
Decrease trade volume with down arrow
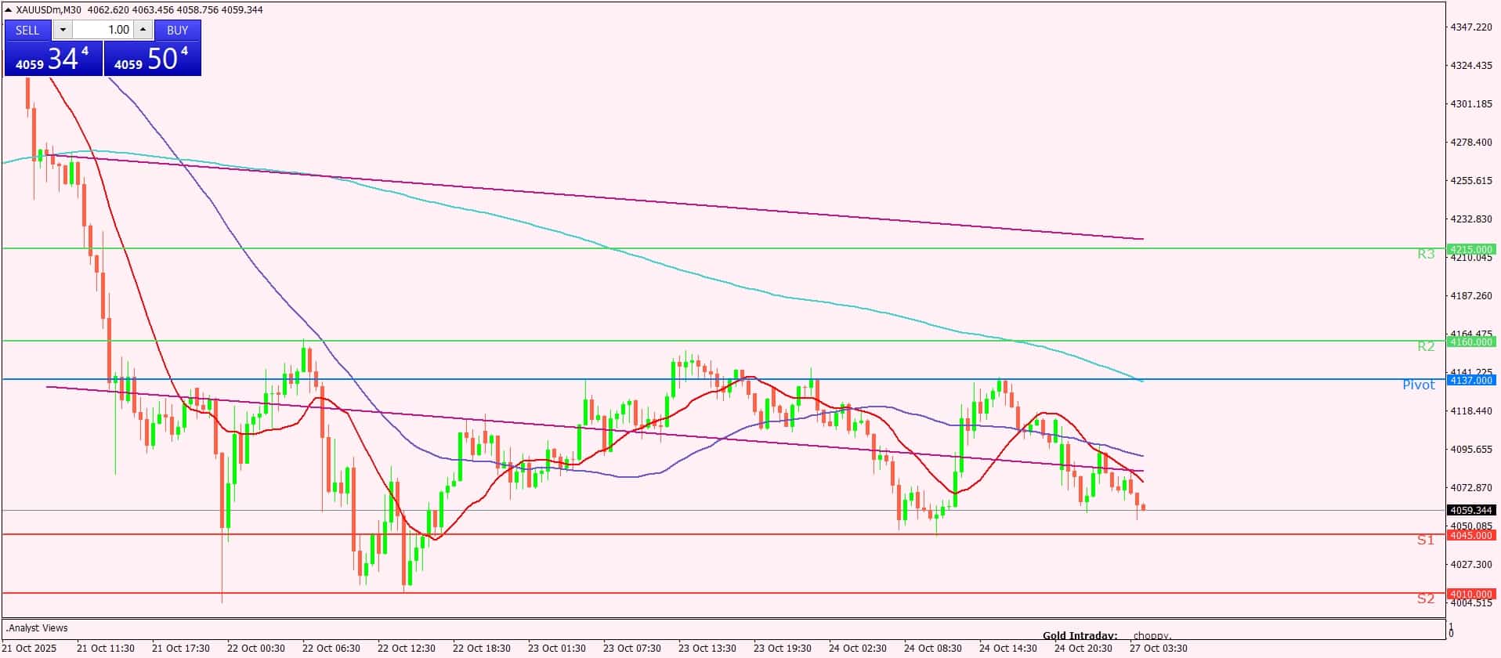63,30
